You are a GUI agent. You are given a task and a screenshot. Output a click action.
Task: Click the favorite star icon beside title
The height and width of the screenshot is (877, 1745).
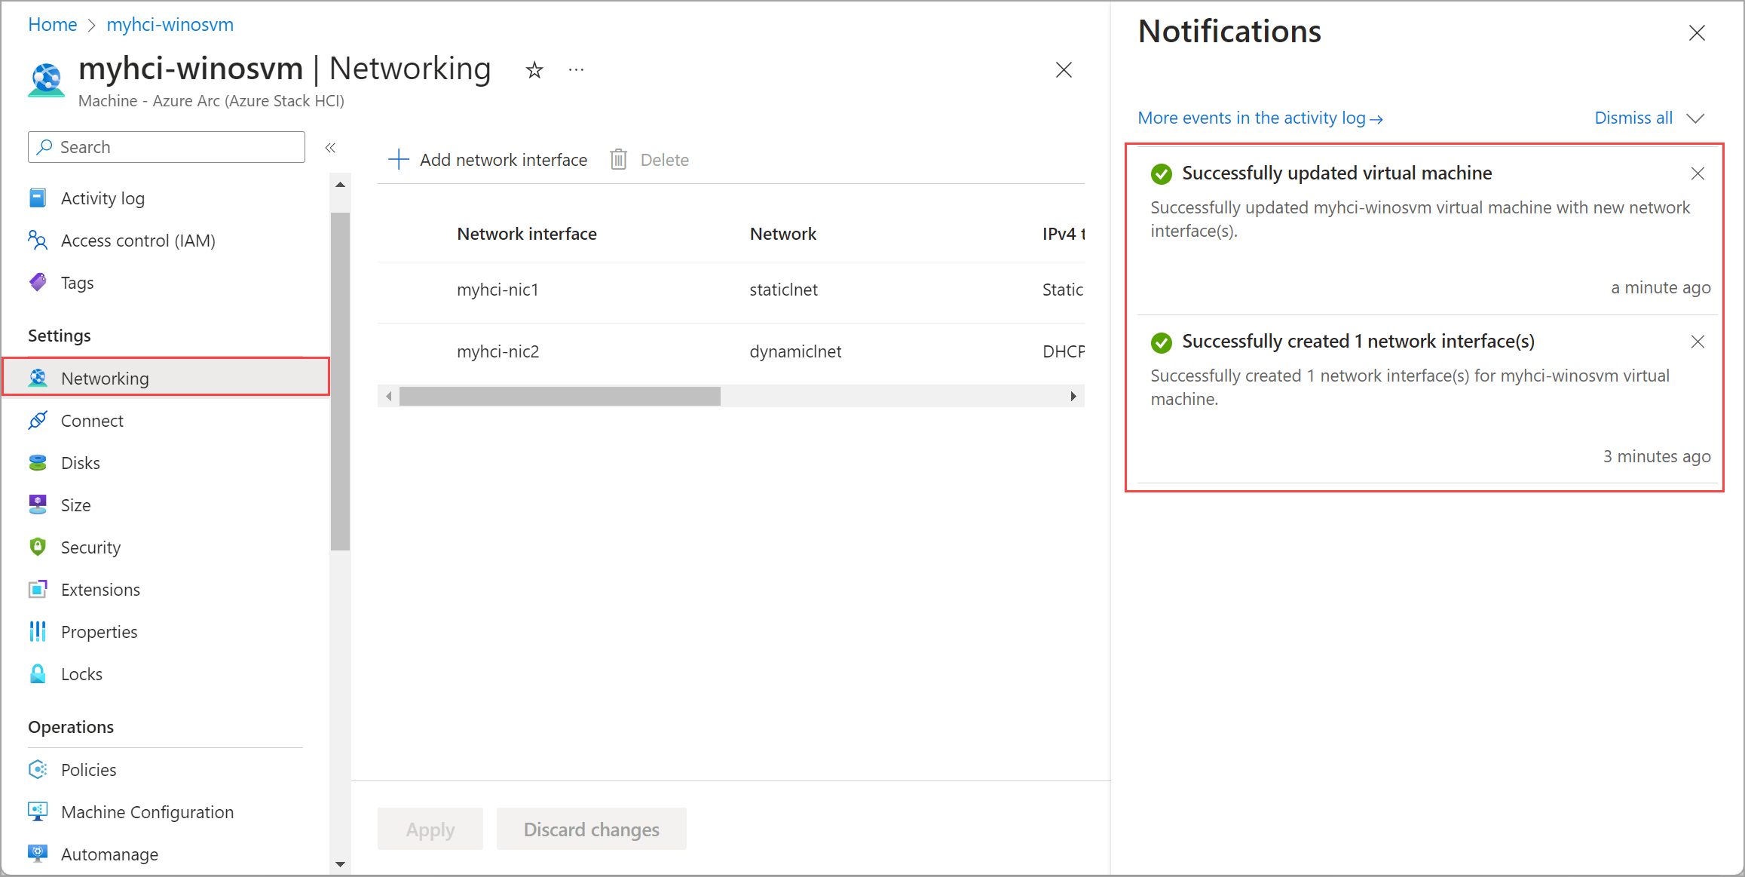tap(534, 70)
